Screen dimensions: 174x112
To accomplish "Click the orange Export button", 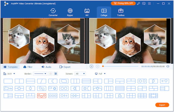I will (162, 105).
